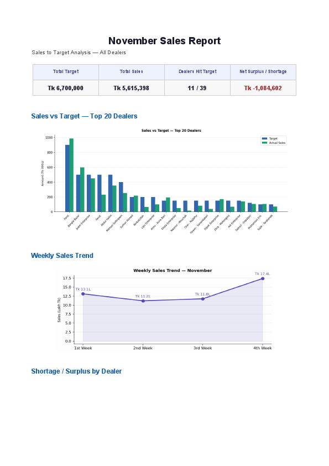
Task: Click the Total Sales header cell
Action: pos(132,71)
